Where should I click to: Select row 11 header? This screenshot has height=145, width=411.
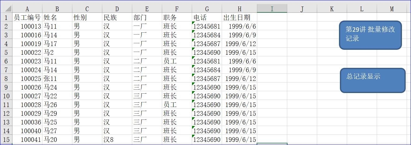coord(7,105)
